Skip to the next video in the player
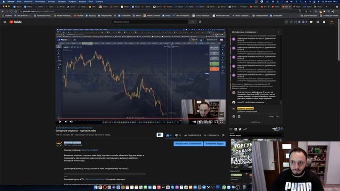The image size is (340, 191). [x=66, y=121]
